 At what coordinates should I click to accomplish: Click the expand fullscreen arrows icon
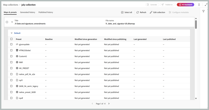point(206,5)
